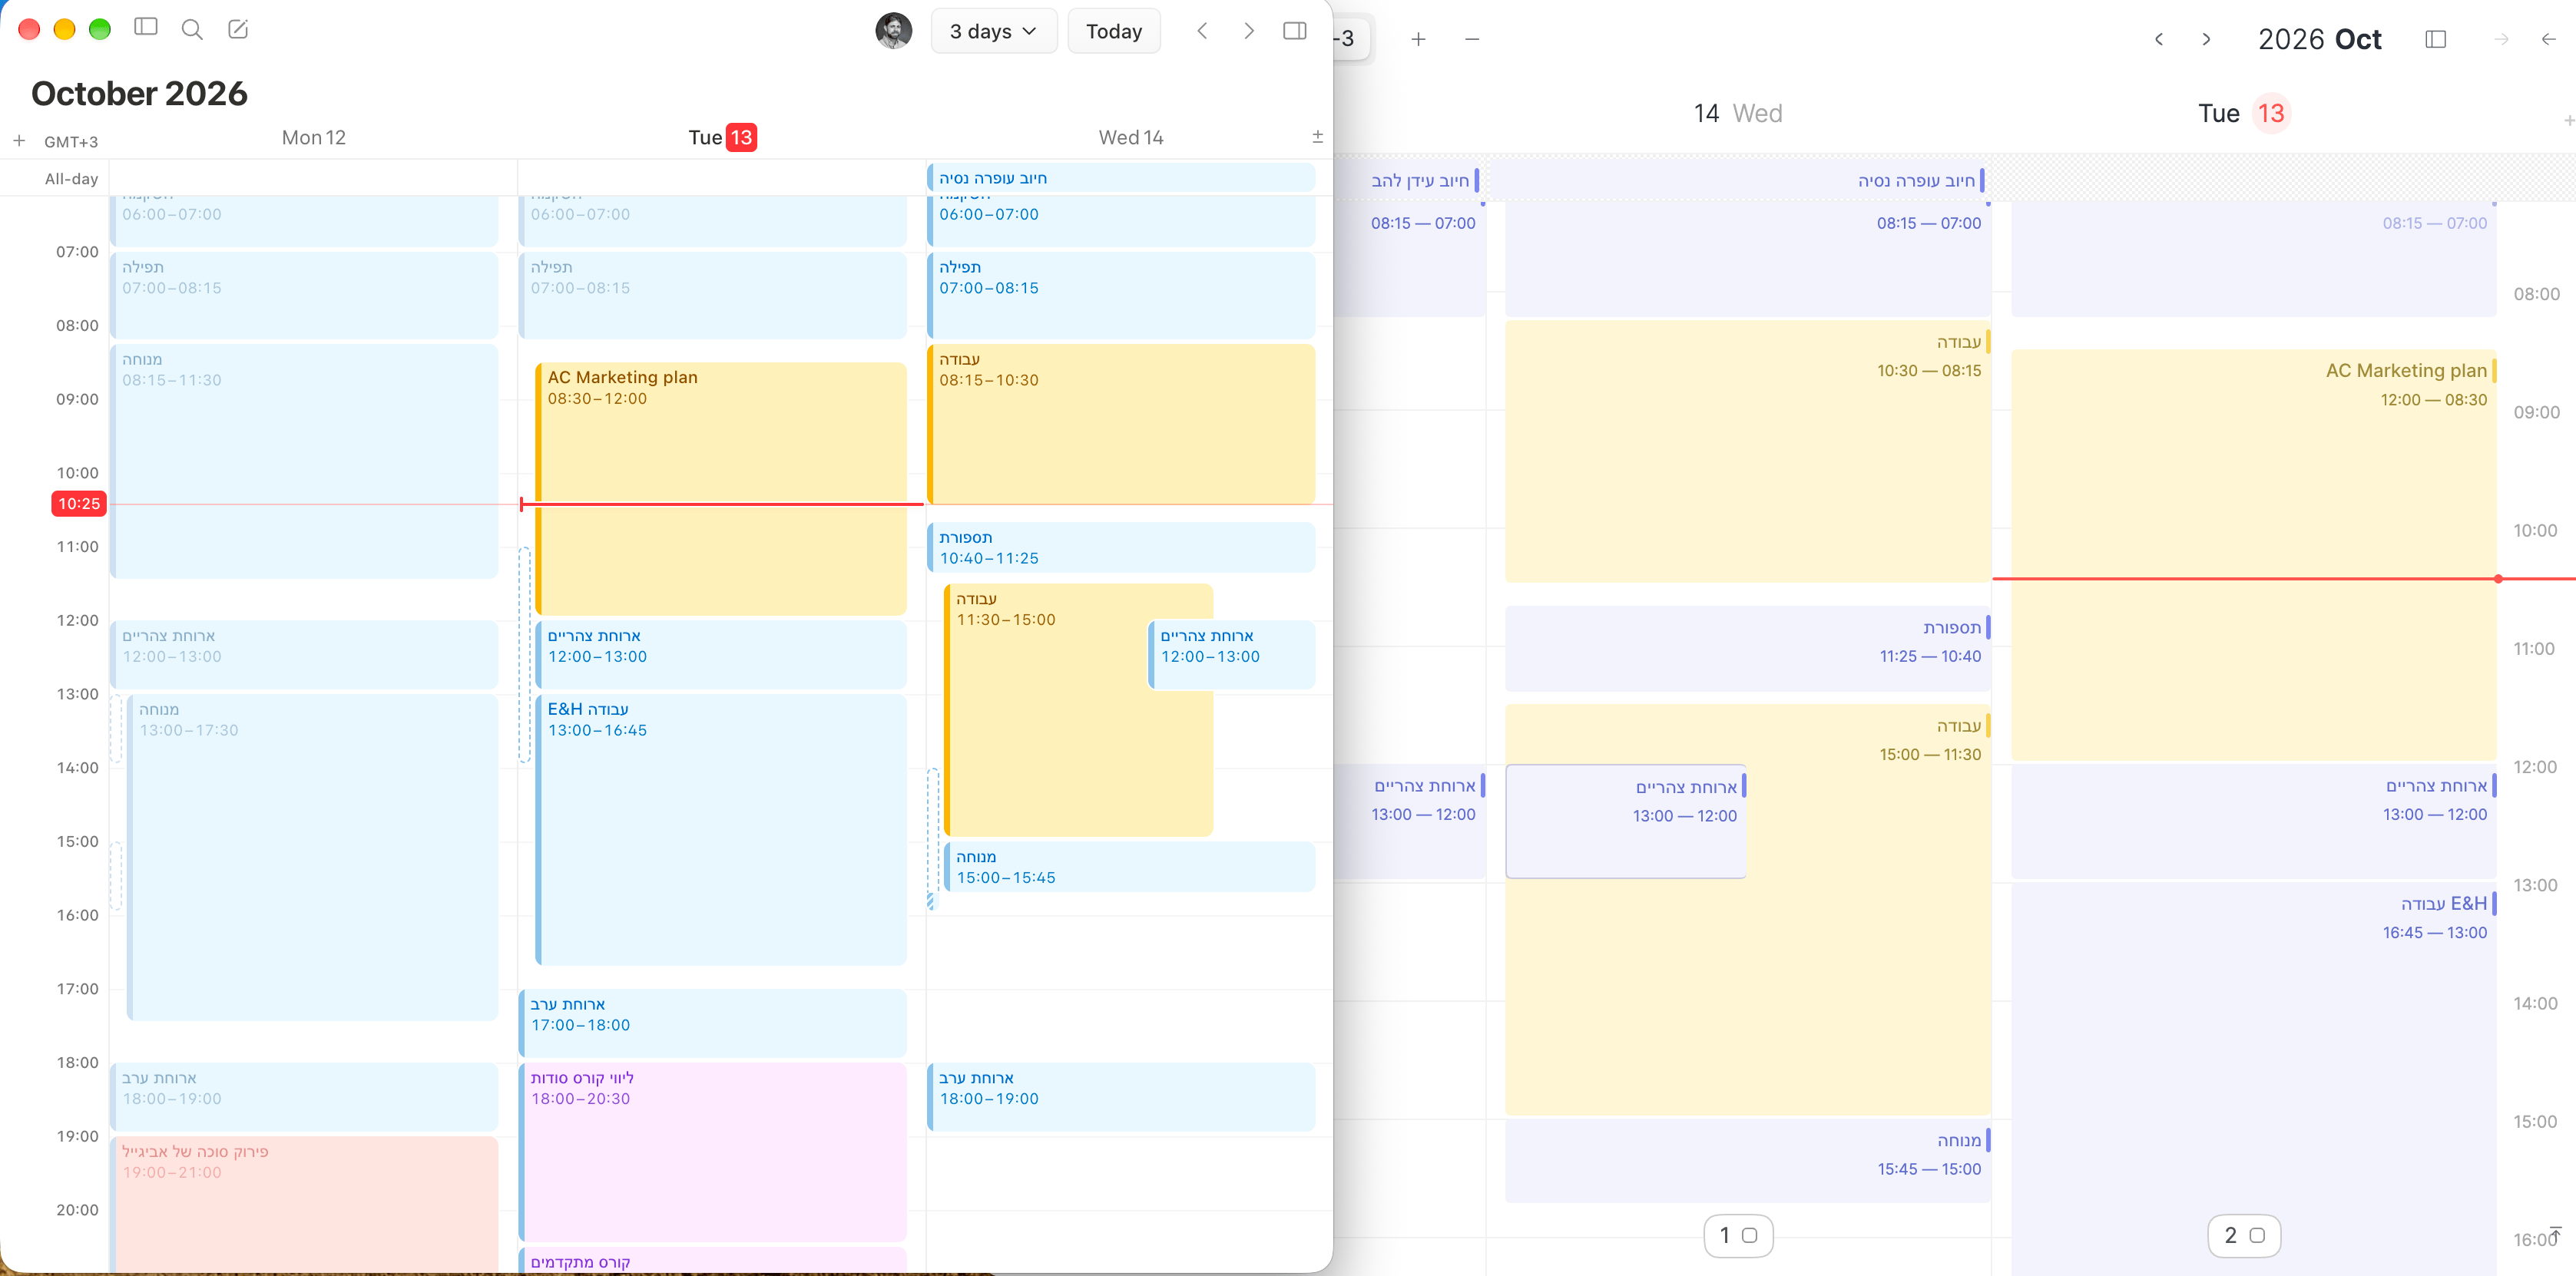Screen dimensions: 2576x1276
Task: Go to previous days with left chevron
Action: [1203, 31]
